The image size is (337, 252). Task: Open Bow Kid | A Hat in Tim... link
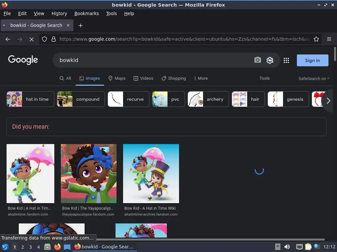(x=29, y=208)
